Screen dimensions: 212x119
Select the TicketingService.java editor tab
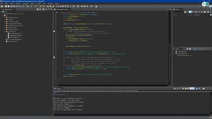[62, 9]
